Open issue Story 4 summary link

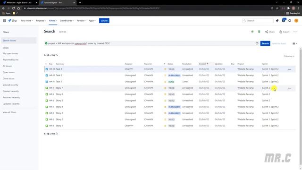[59, 107]
